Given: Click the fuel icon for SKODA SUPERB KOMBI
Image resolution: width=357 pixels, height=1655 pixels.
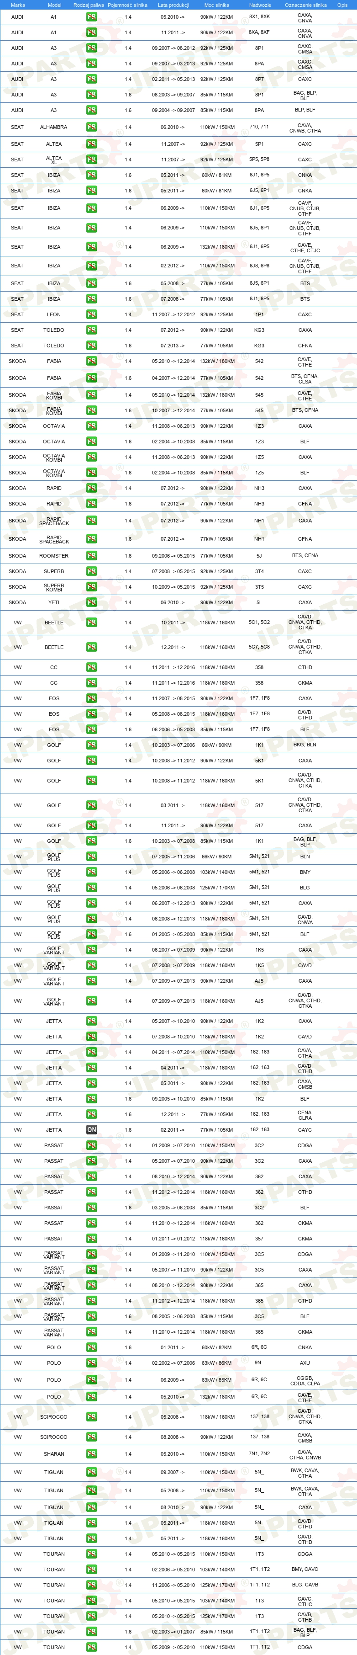Looking at the screenshot, I should pos(92,587).
